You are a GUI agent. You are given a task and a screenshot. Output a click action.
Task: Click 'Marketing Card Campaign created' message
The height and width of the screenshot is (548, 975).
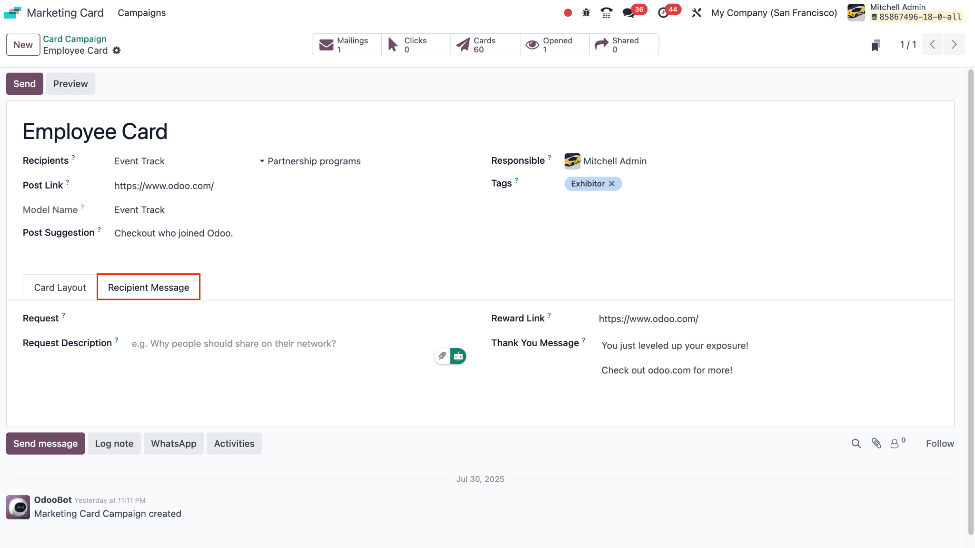pos(108,514)
